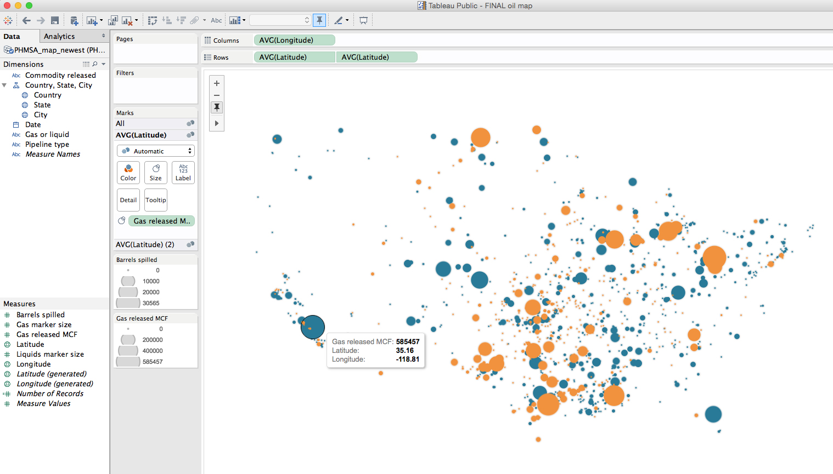The image size is (833, 474).
Task: Click the Abc mark labels icon
Action: pos(216,20)
